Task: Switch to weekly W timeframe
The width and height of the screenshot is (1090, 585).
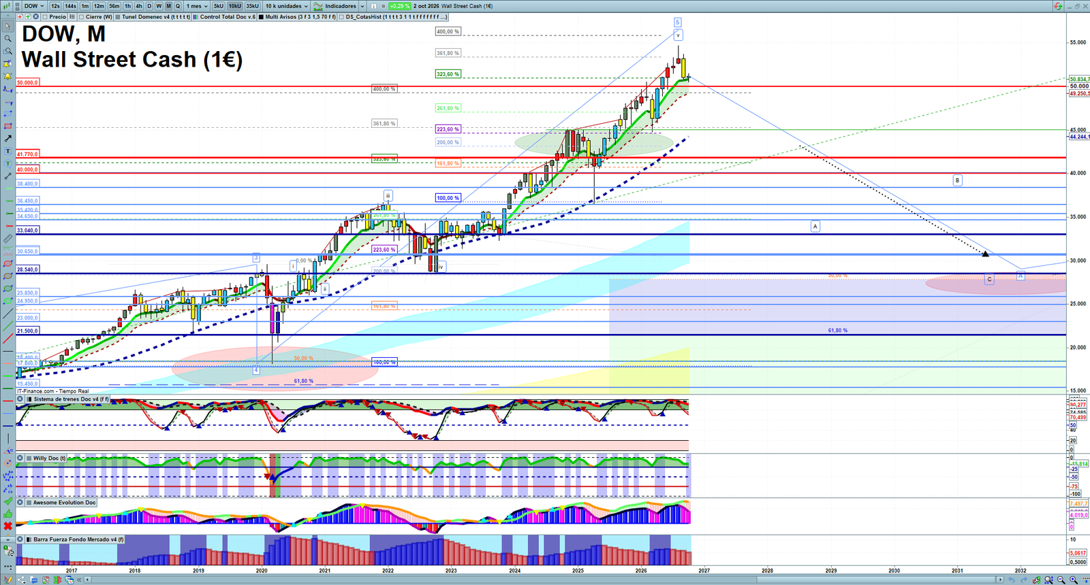Action: [x=159, y=6]
